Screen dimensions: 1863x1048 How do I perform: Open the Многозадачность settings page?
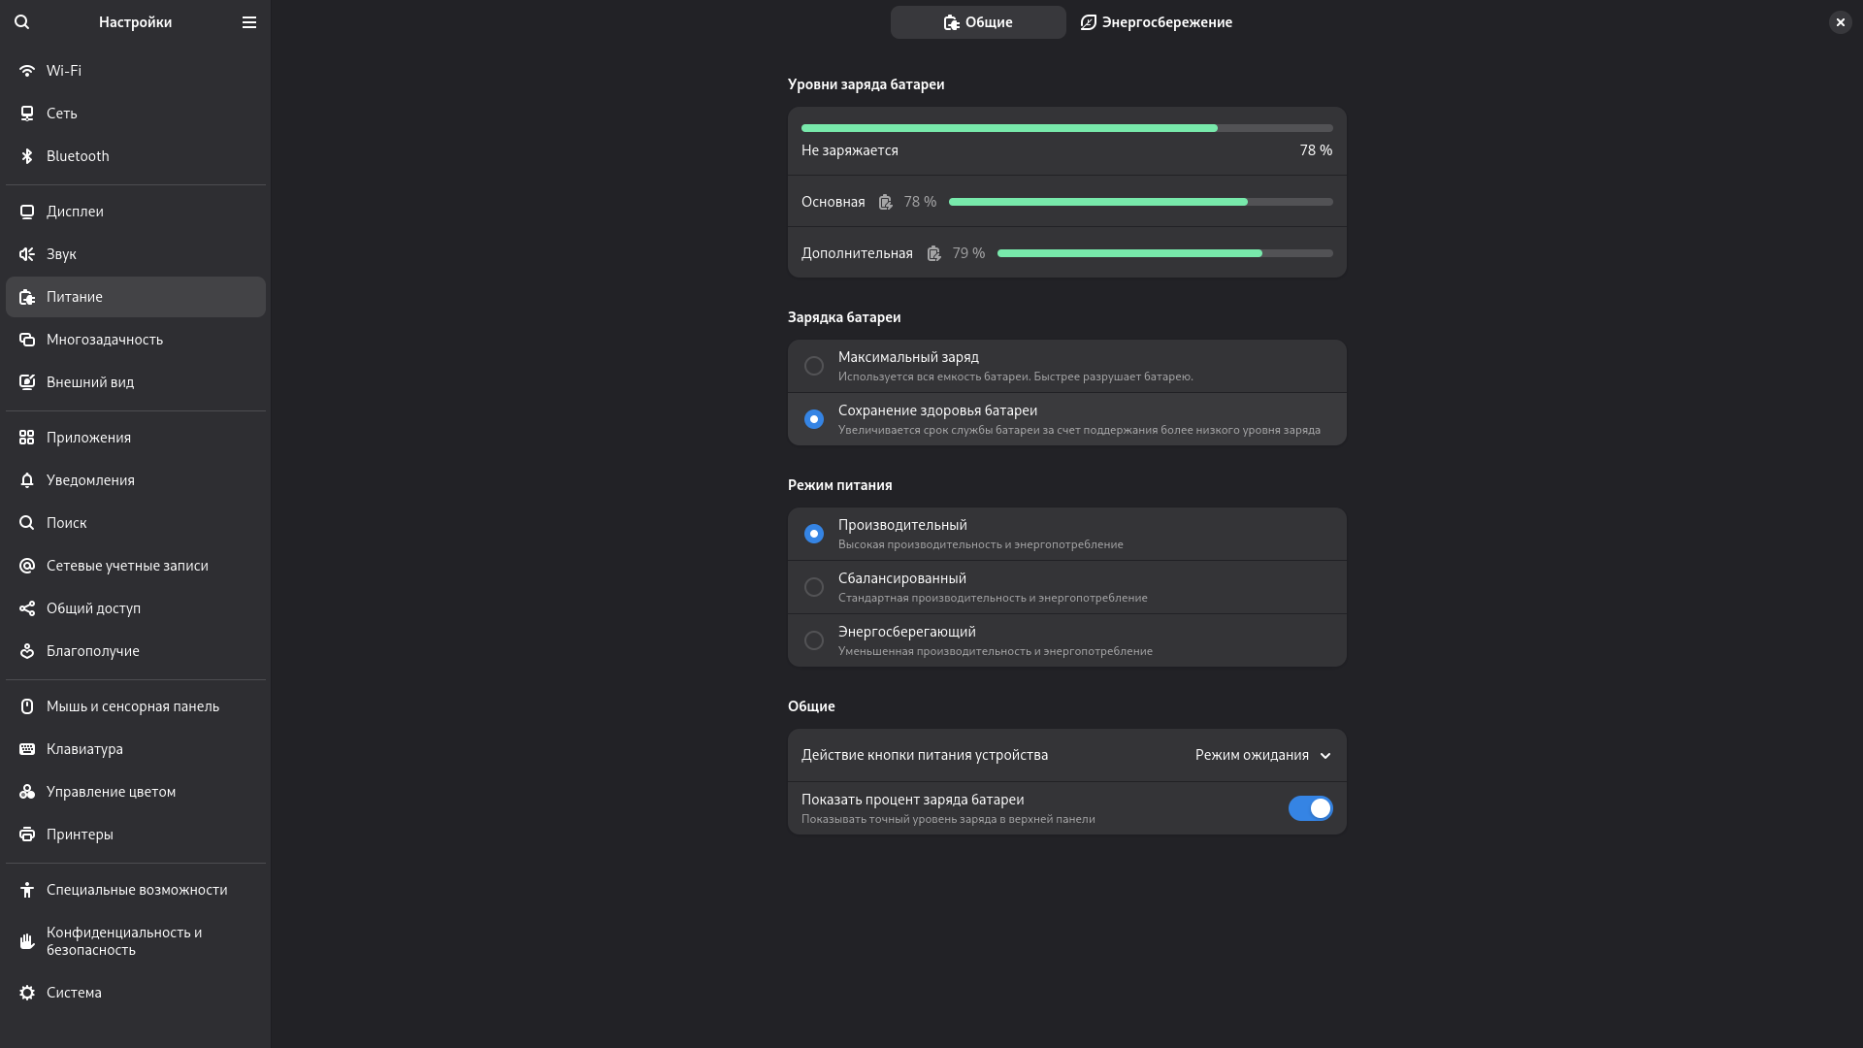click(x=105, y=340)
